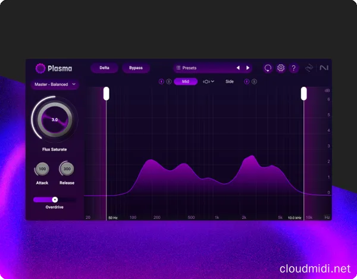Open the settings gear
The width and height of the screenshot is (357, 279).
(x=281, y=68)
